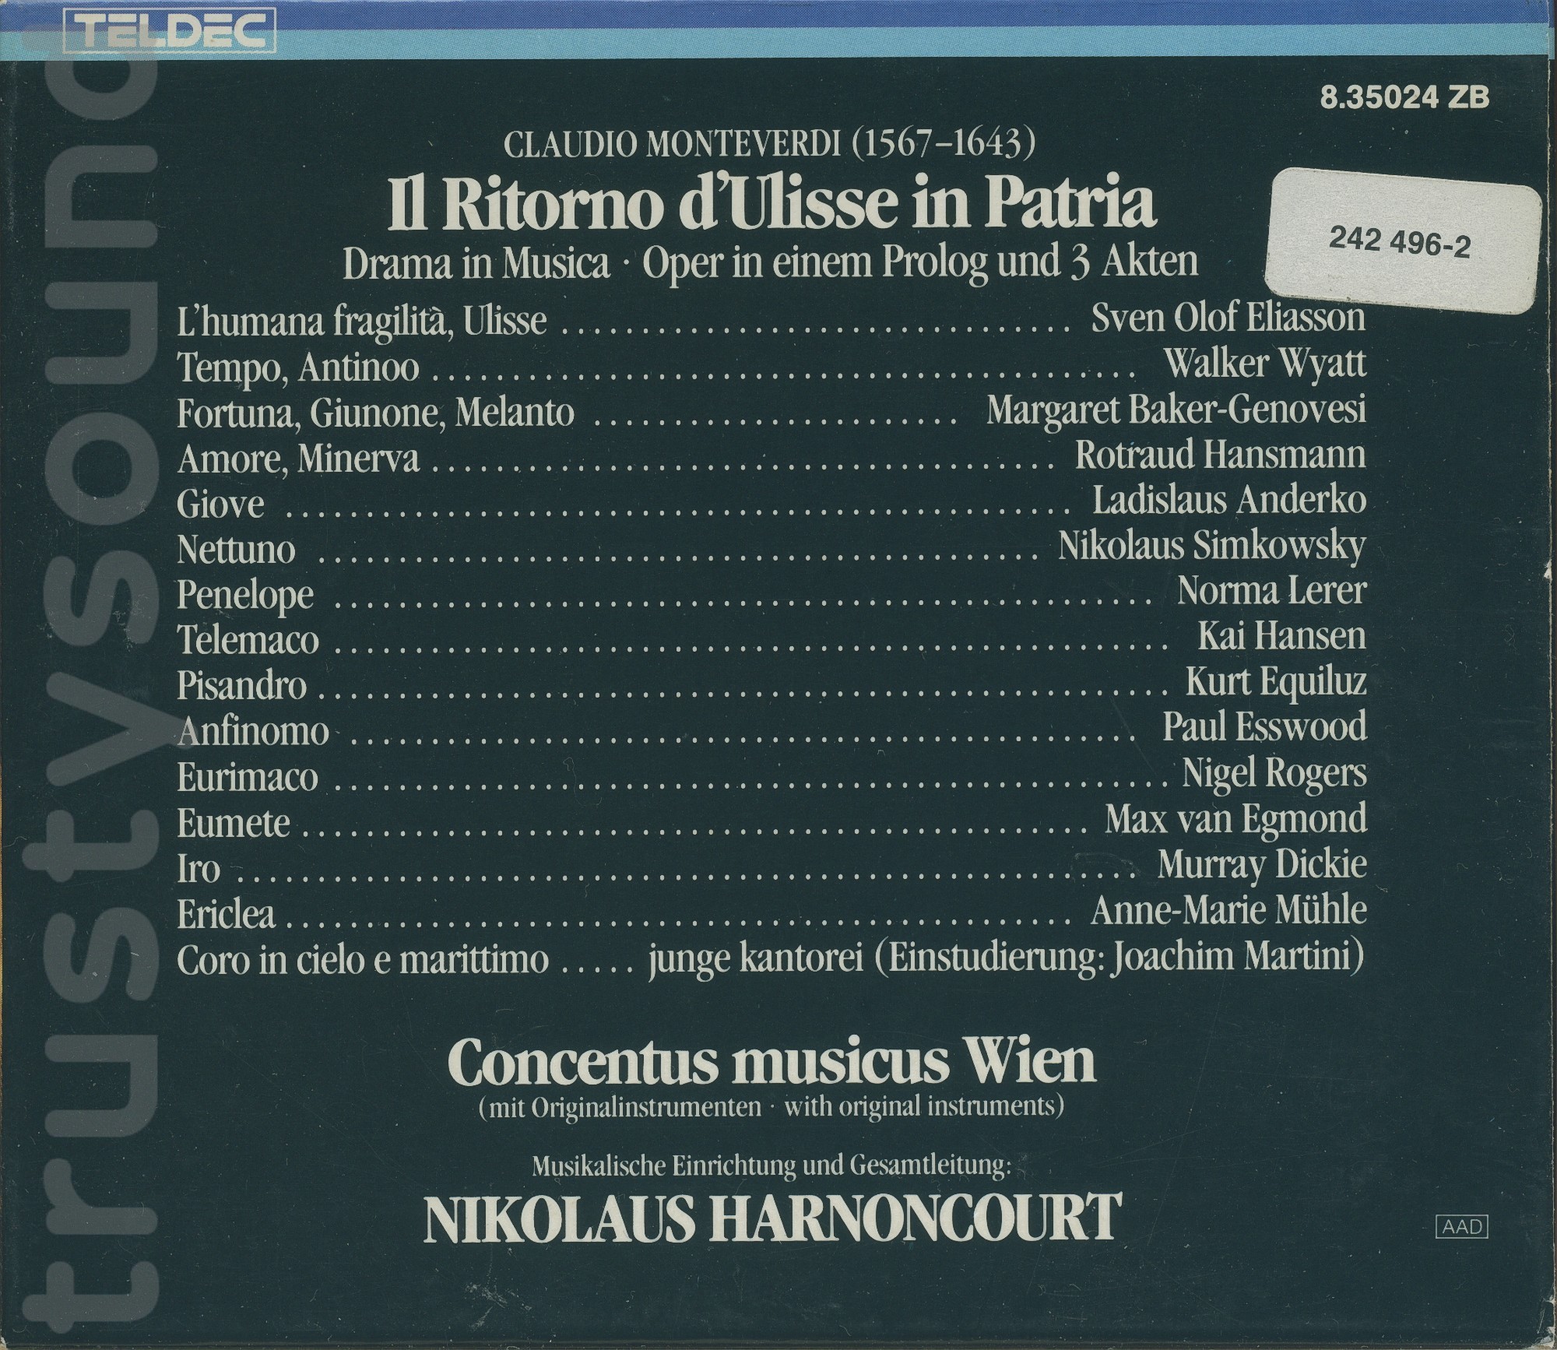The width and height of the screenshot is (1557, 1350).
Task: Click the role Giove
Action: tap(220, 504)
